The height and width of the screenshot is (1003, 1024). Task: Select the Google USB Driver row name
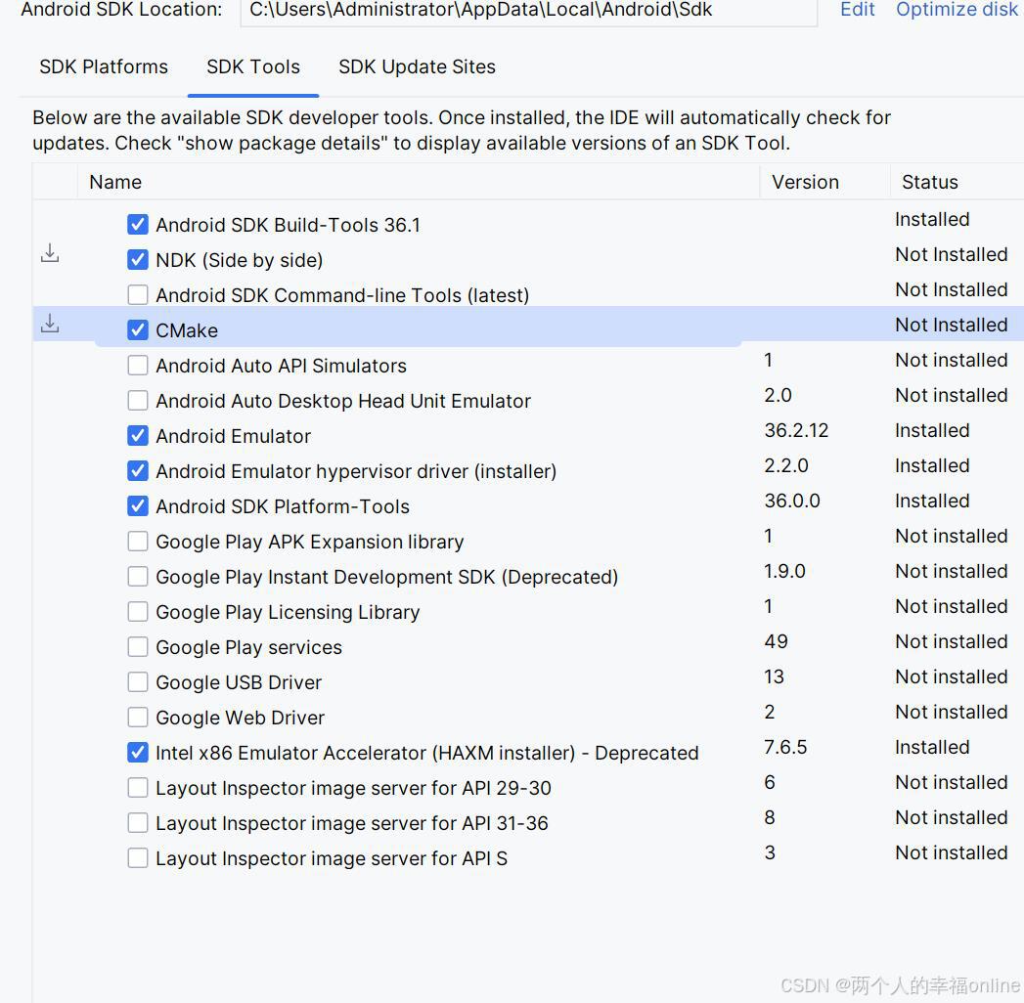coord(239,682)
